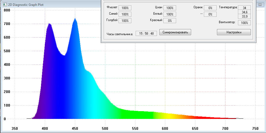266x133 pixels.
Task: Click the 500 label on the y-axis
Action: [7, 51]
